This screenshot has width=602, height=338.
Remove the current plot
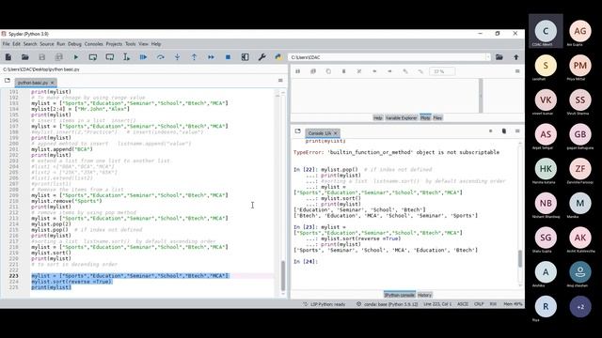coord(343,71)
